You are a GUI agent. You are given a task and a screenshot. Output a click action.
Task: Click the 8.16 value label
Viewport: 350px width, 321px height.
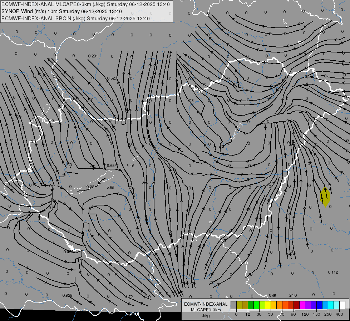coord(130,166)
